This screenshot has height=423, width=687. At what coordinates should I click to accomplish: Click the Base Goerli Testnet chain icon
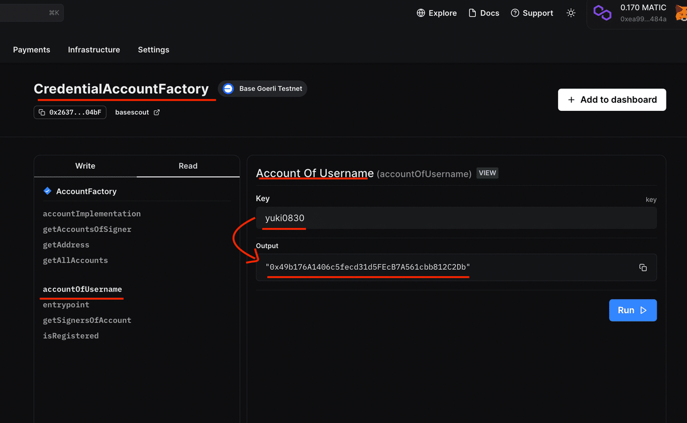[228, 89]
